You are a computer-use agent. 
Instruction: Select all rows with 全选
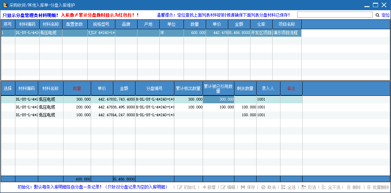click(x=288, y=187)
